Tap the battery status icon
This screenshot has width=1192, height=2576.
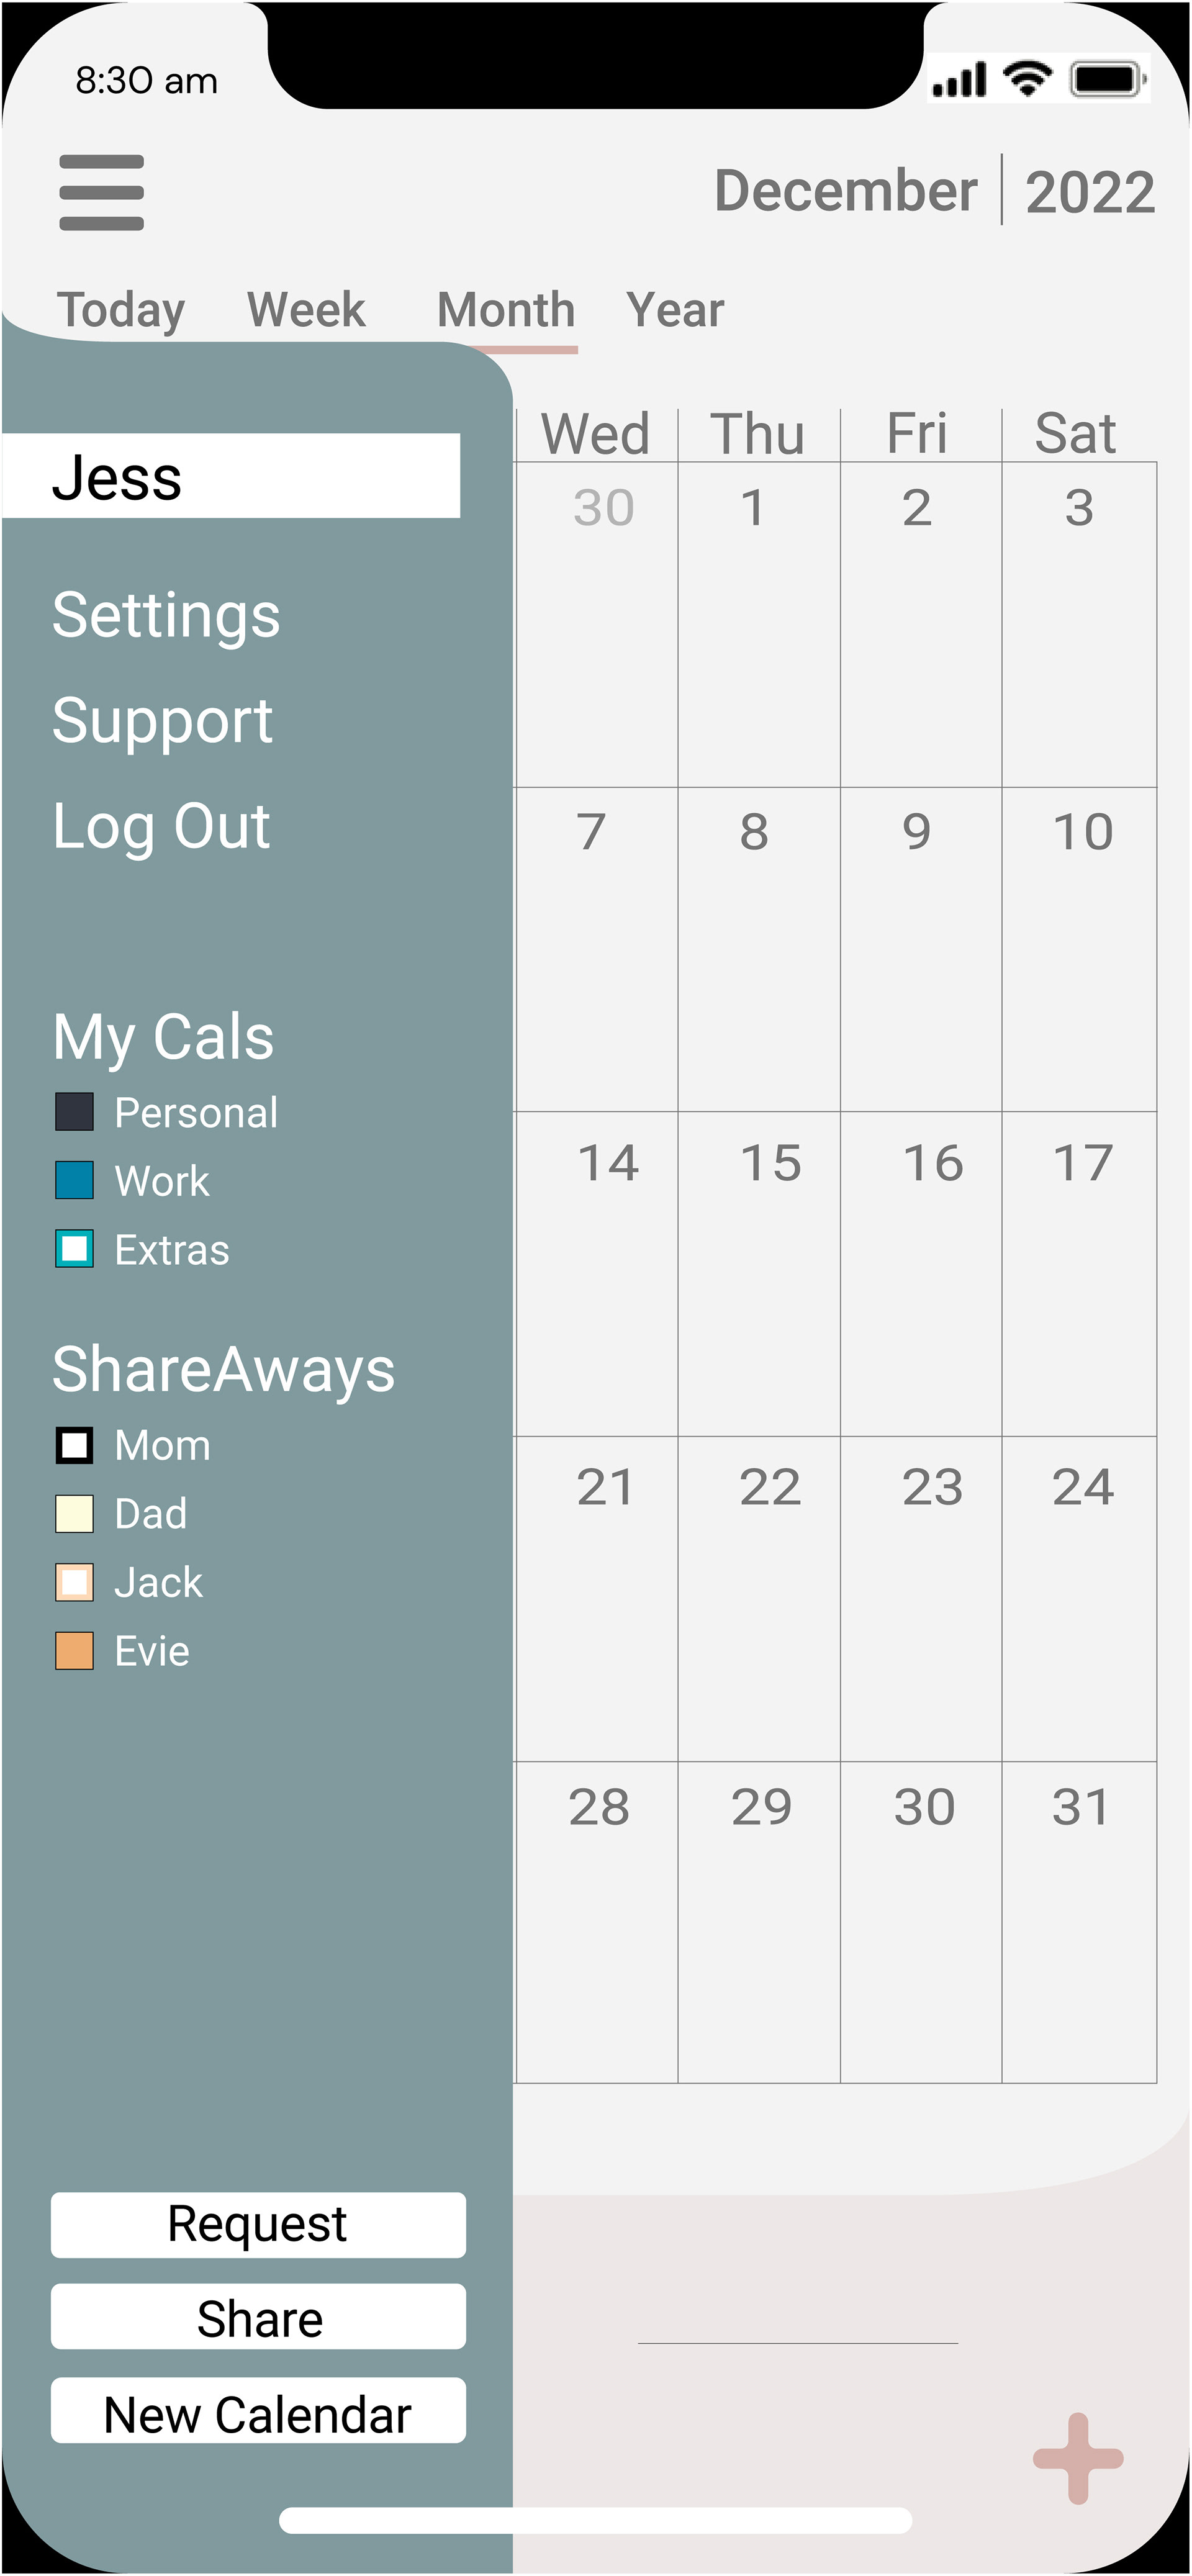coord(1108,79)
